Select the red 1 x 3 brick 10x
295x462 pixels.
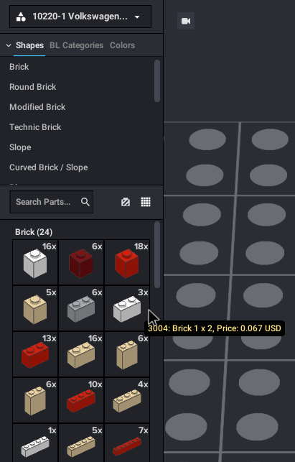tap(81, 400)
